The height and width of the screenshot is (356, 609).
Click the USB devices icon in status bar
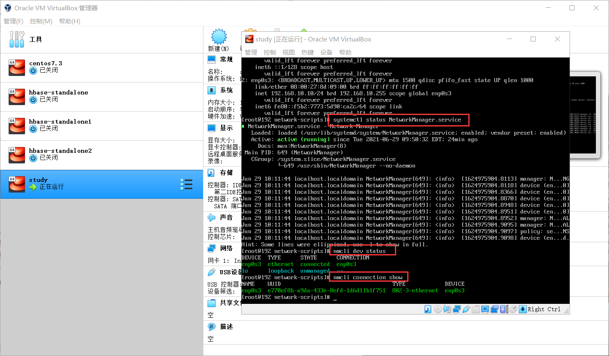pyautogui.click(x=467, y=309)
